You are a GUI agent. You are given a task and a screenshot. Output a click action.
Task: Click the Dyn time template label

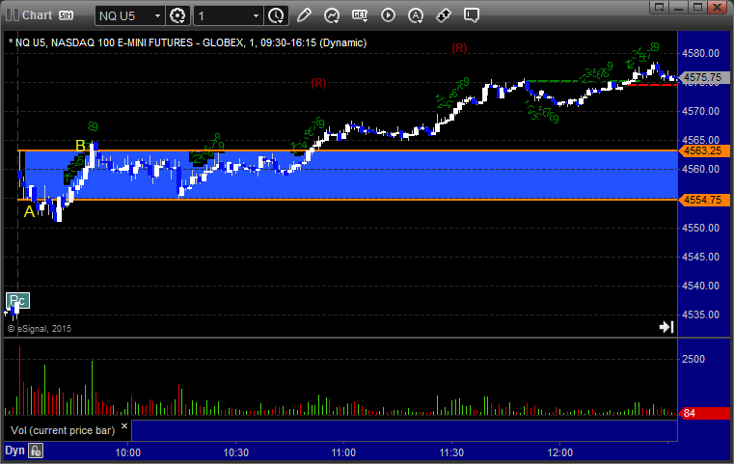[14, 450]
